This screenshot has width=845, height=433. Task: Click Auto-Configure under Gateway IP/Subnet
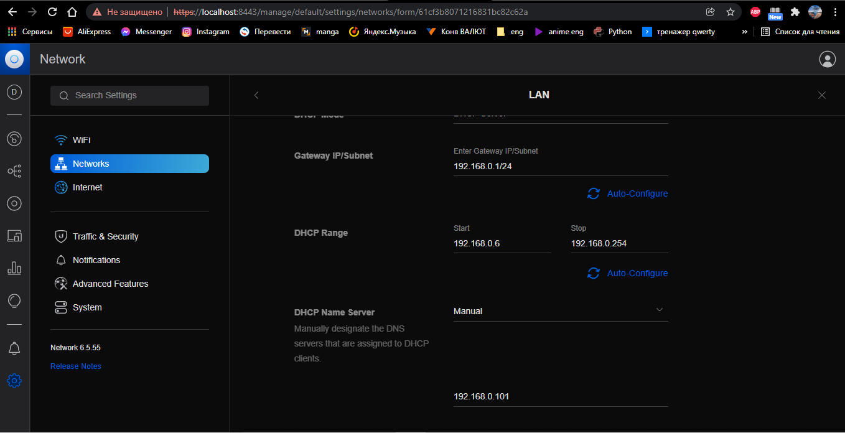click(x=628, y=193)
